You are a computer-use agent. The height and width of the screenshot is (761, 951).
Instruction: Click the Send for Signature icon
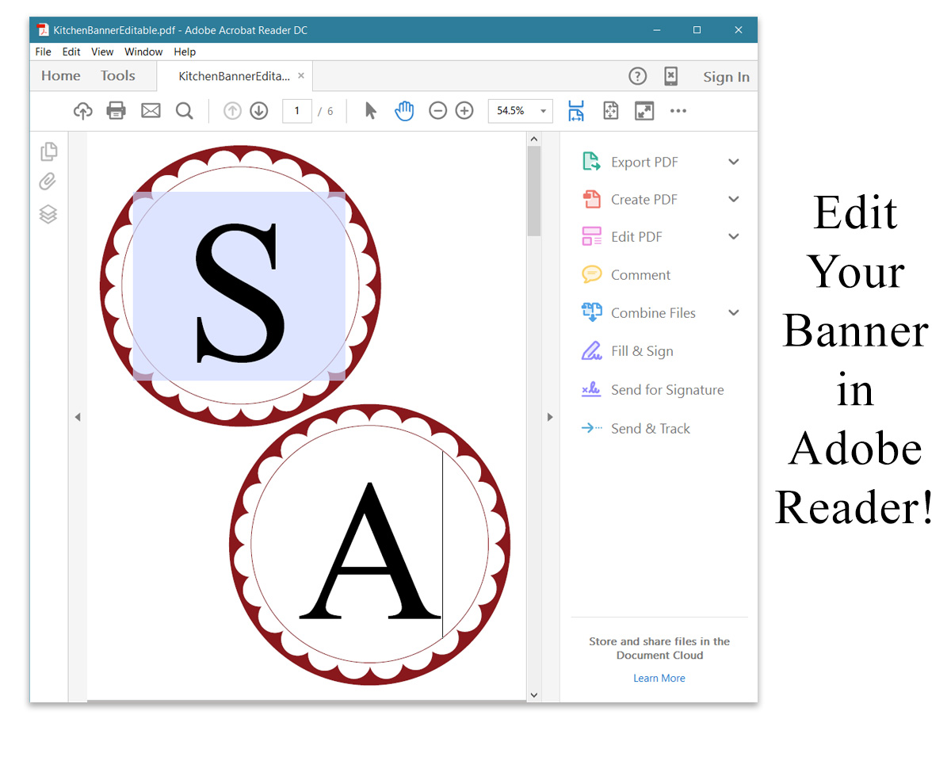pyautogui.click(x=591, y=389)
